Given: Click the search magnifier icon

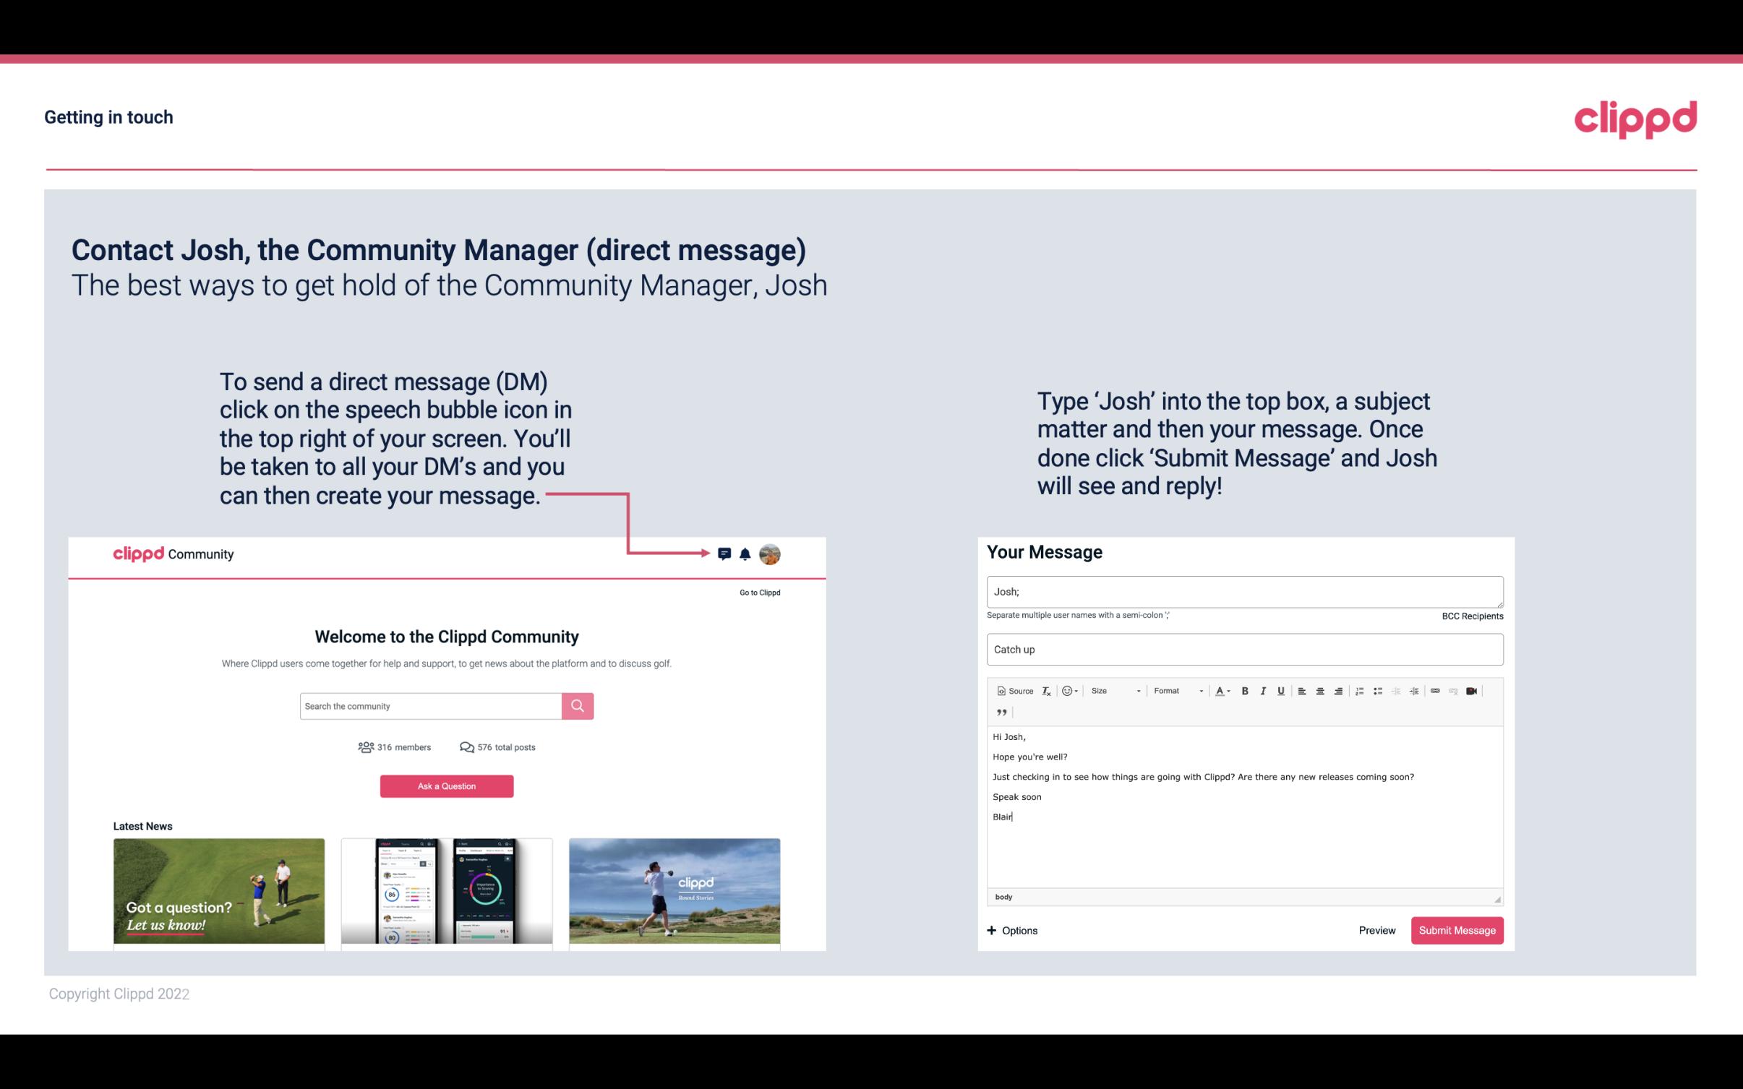Looking at the screenshot, I should click(x=577, y=705).
